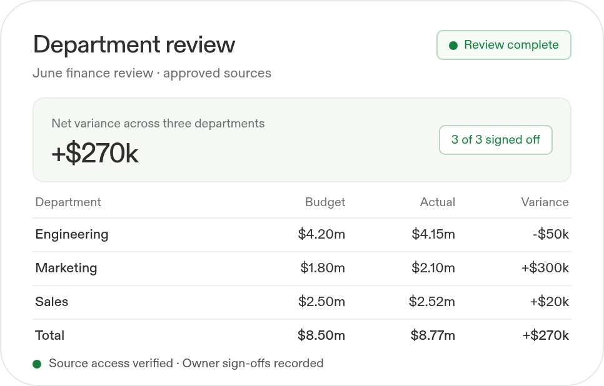Click the green dot beside Source access verified
Screen dimensions: 604x386
click(37, 364)
